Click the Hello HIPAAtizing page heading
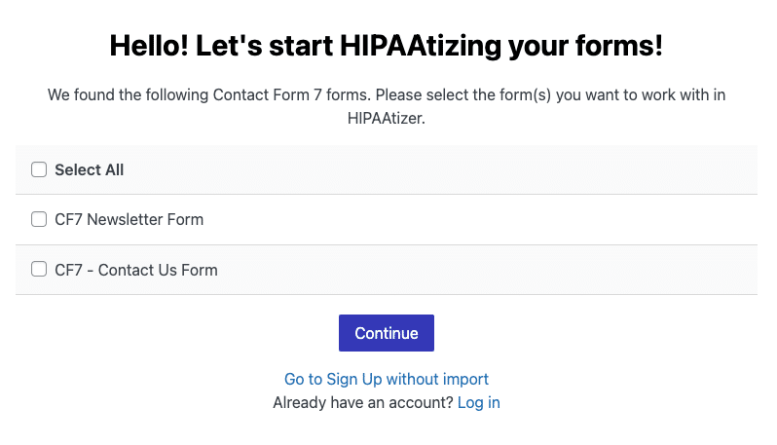 pyautogui.click(x=386, y=45)
